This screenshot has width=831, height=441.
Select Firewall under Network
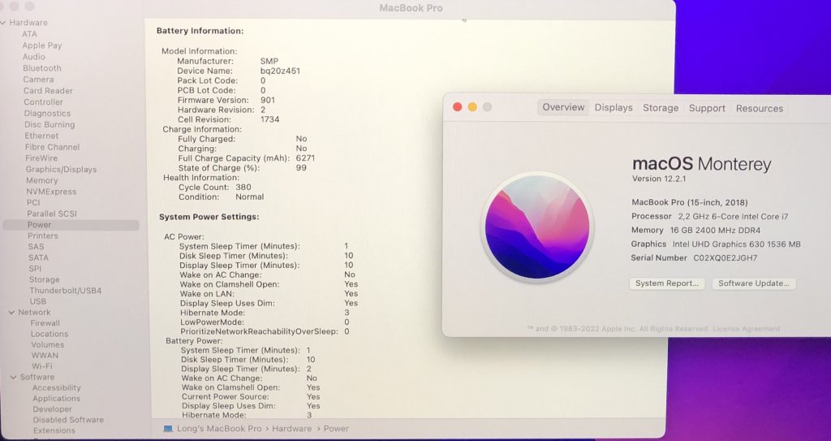45,323
